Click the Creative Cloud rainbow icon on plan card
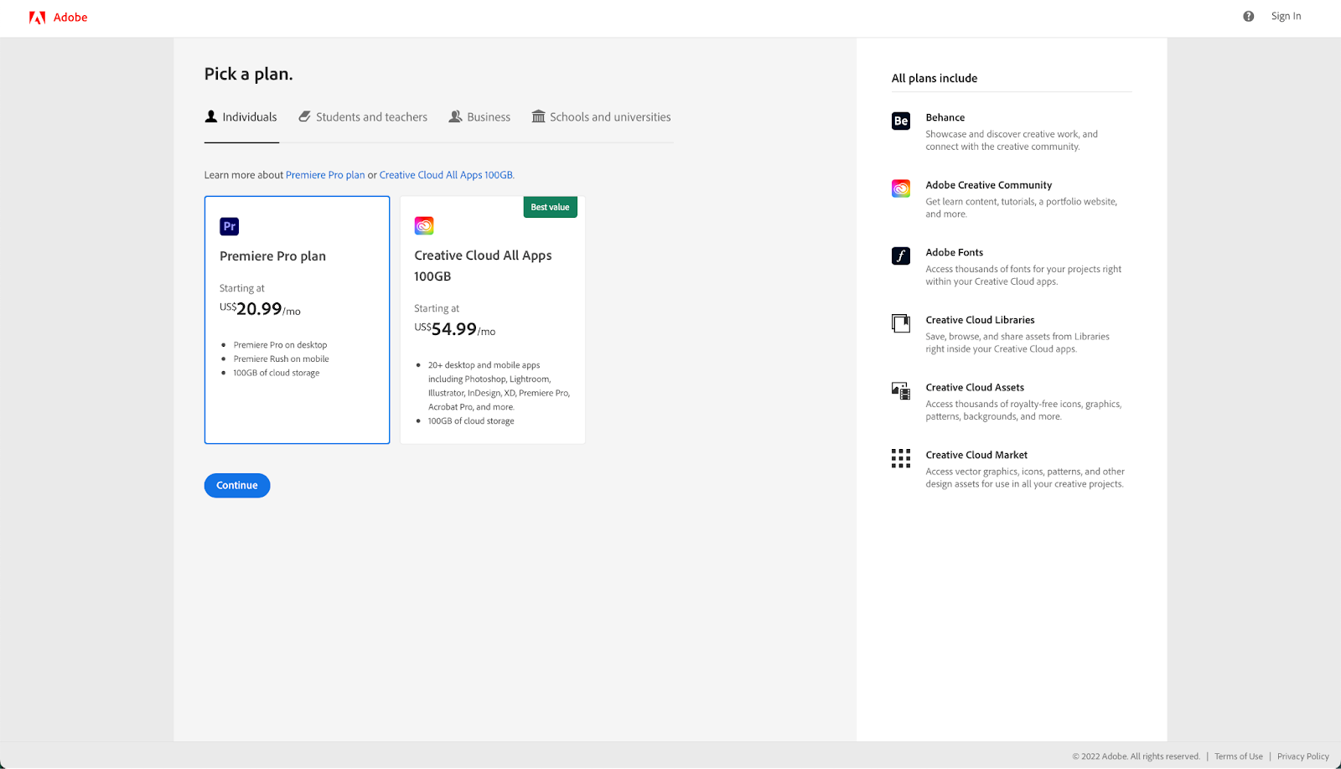 click(x=424, y=225)
